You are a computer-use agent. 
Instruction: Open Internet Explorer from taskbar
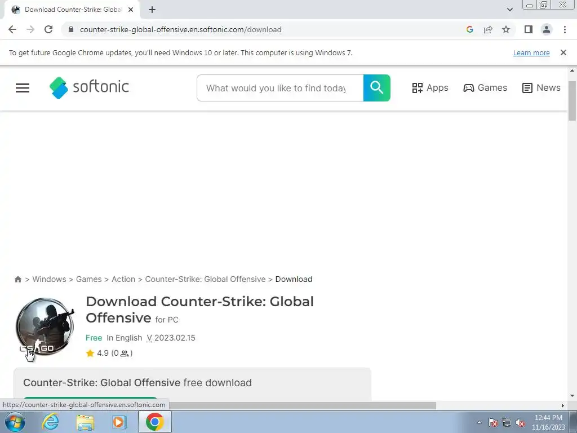(x=50, y=422)
